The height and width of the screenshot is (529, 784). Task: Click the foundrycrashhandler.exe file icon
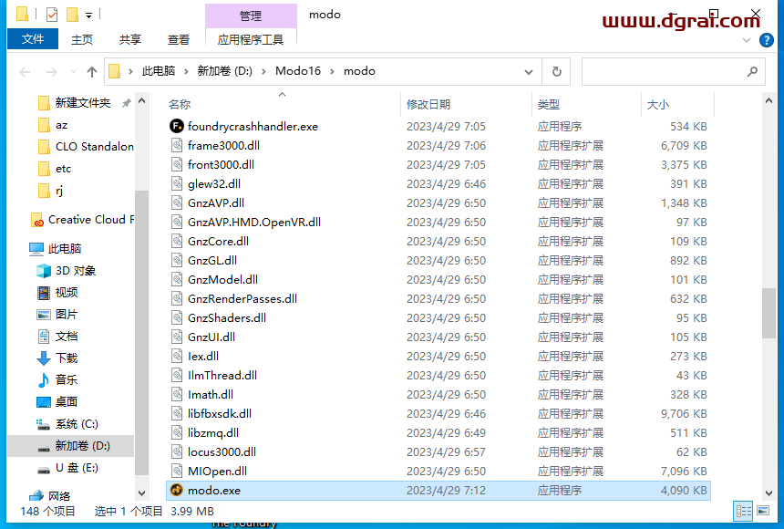177,126
